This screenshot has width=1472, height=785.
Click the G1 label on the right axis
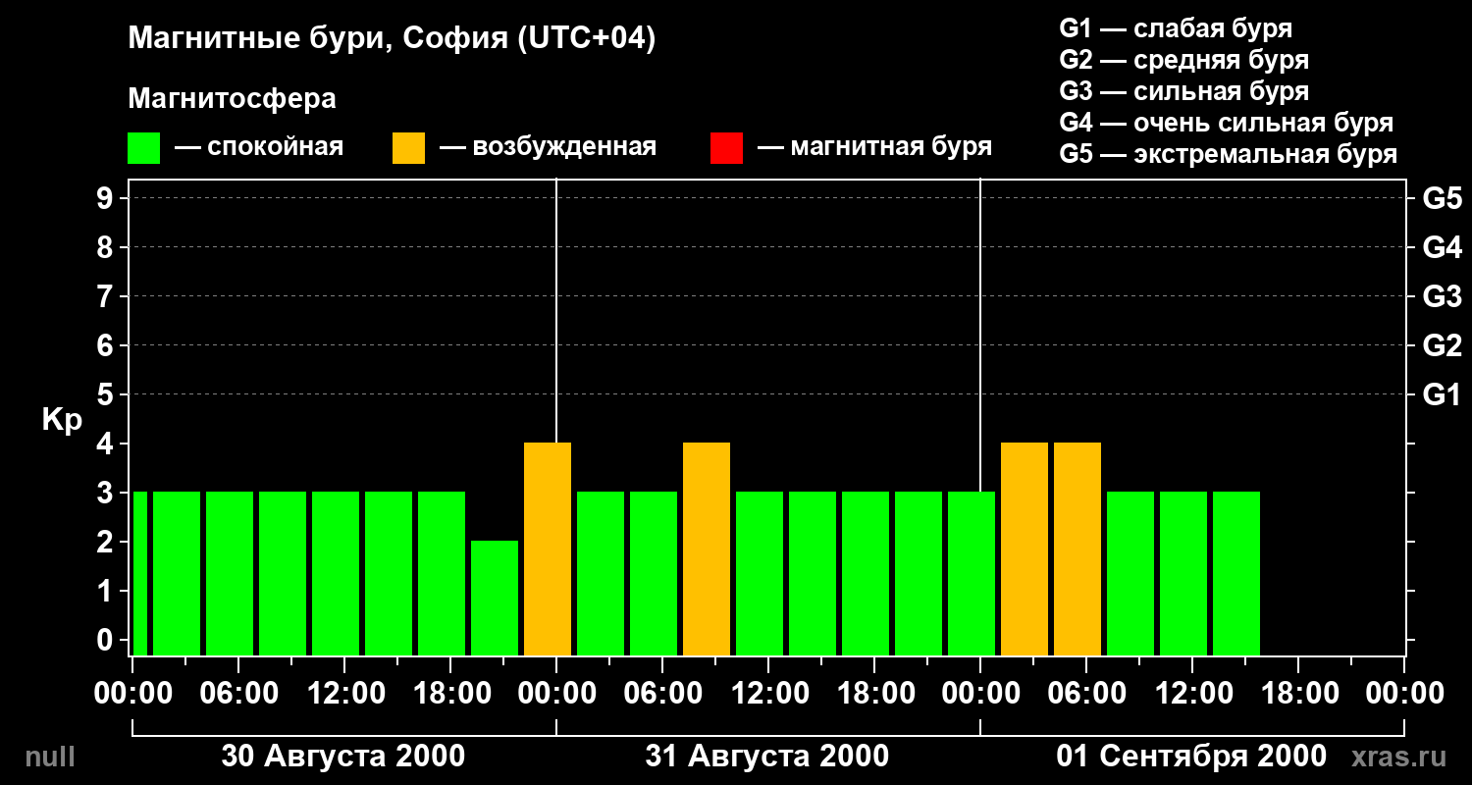coord(1442,394)
